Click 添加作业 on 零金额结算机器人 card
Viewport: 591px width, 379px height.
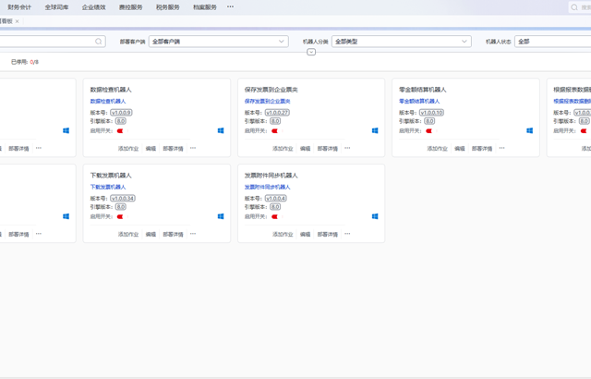(437, 147)
